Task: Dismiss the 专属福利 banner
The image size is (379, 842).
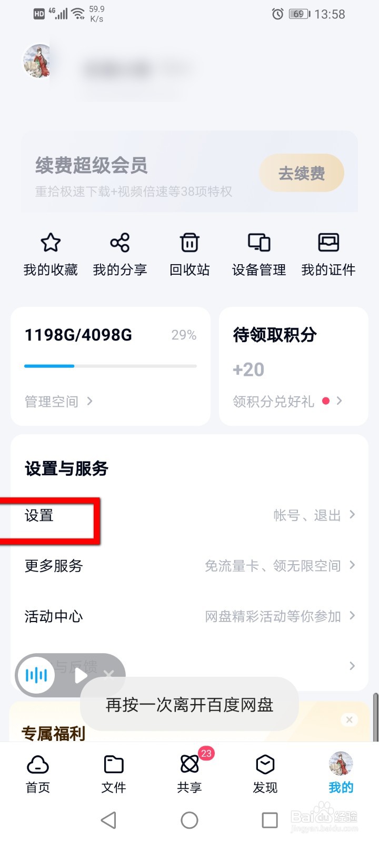Action: point(349,719)
